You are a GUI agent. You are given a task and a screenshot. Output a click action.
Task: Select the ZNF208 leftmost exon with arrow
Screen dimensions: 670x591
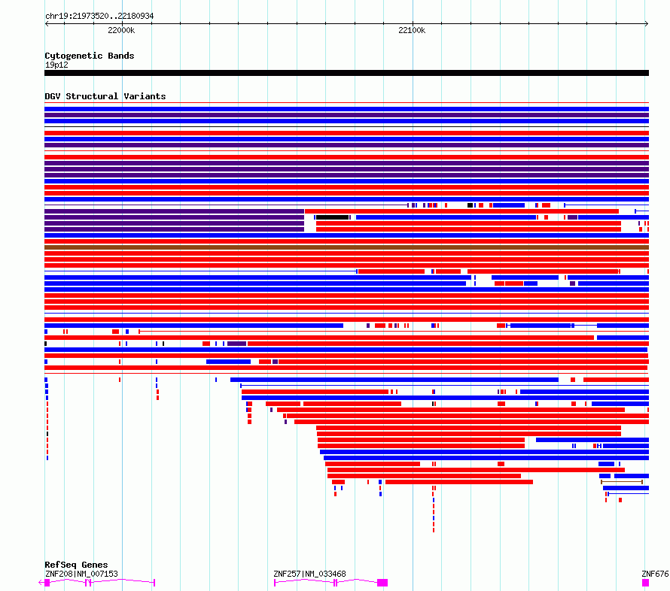[44, 583]
